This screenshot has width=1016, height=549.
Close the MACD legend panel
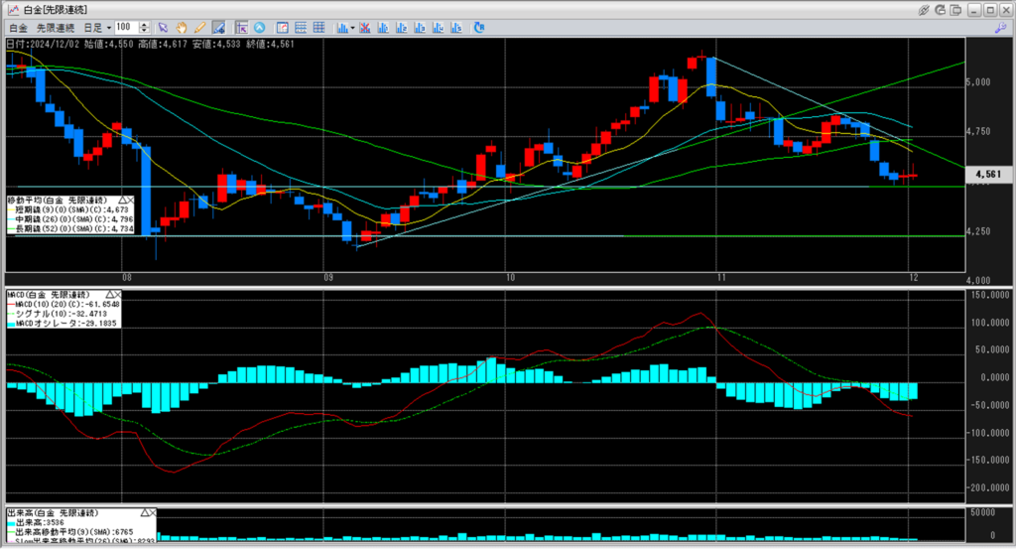[x=116, y=295]
